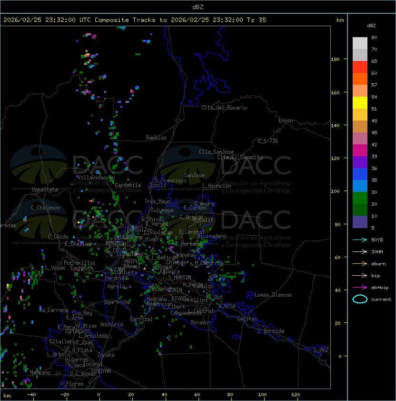
Task: Click the 'Tz 35' value in the header
Action: pyautogui.click(x=257, y=20)
